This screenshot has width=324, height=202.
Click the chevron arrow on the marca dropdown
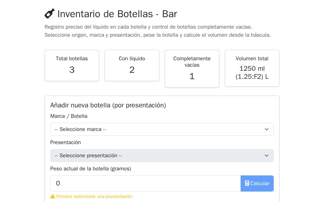pos(267,129)
